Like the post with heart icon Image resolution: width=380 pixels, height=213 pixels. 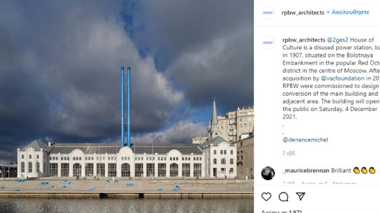tap(266, 196)
